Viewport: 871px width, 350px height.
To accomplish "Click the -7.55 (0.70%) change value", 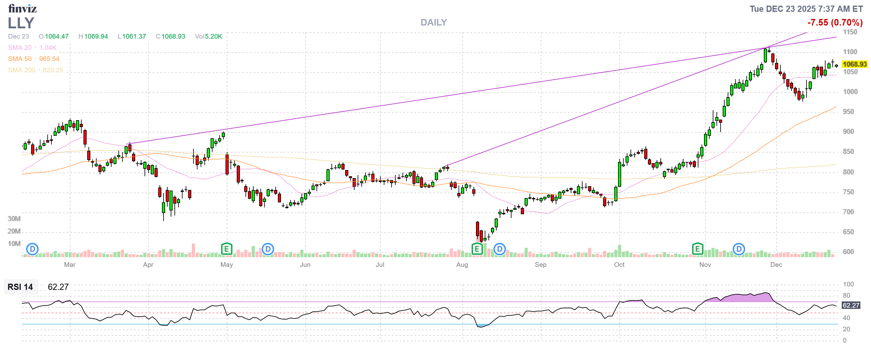I will [x=835, y=23].
